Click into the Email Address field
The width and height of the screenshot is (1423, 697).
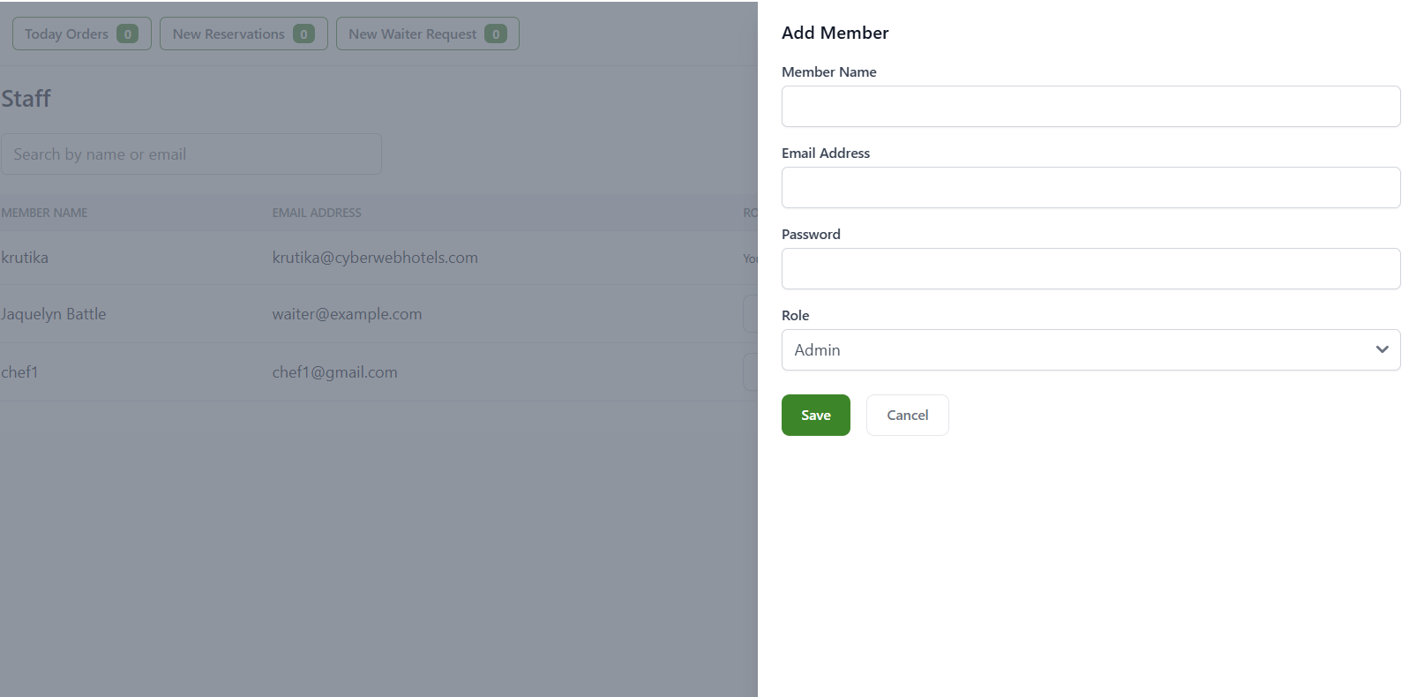pyautogui.click(x=1090, y=187)
